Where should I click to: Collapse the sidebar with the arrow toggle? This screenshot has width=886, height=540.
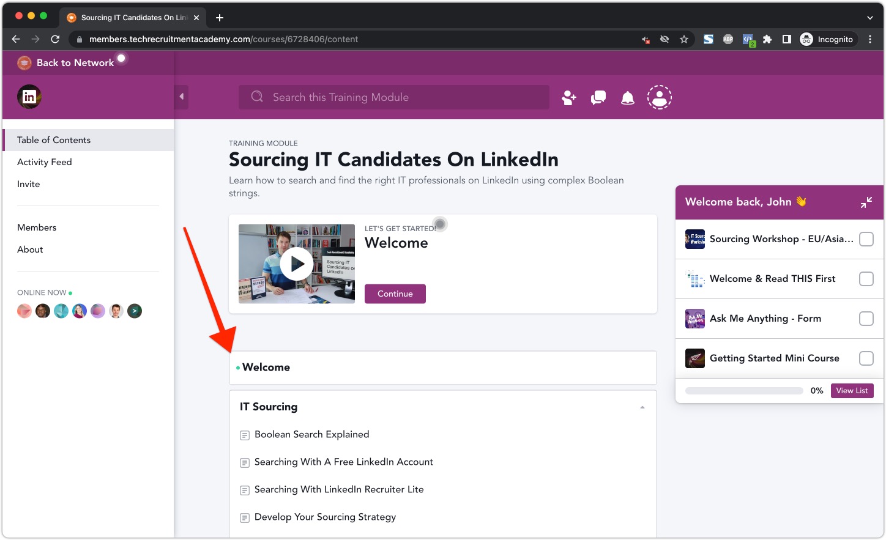coord(181,97)
